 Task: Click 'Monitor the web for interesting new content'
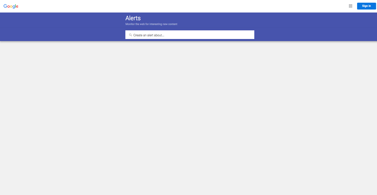pyautogui.click(x=151, y=24)
